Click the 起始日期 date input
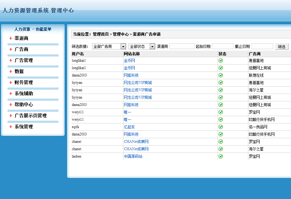 coord(223,46)
